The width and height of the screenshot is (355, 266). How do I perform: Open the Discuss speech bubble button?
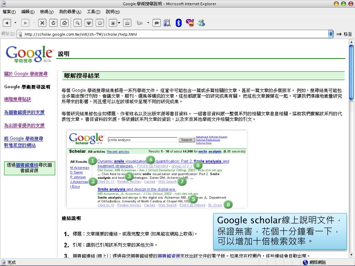point(156,23)
